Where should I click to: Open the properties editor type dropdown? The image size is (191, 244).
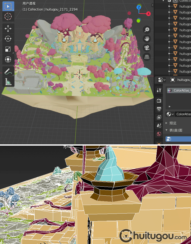pyautogui.click(x=161, y=80)
